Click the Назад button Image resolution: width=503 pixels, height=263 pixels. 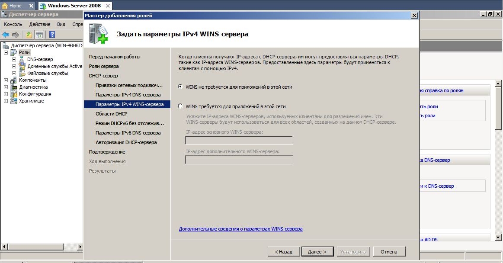pos(284,252)
